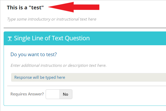Click the thin line above Requires Answer
The height and width of the screenshot is (111, 166).
click(x=87, y=86)
